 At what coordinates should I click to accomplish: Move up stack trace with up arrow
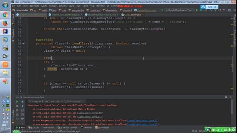22,102
